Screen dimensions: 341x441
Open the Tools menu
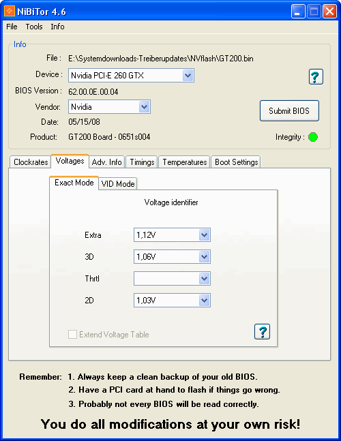click(34, 27)
